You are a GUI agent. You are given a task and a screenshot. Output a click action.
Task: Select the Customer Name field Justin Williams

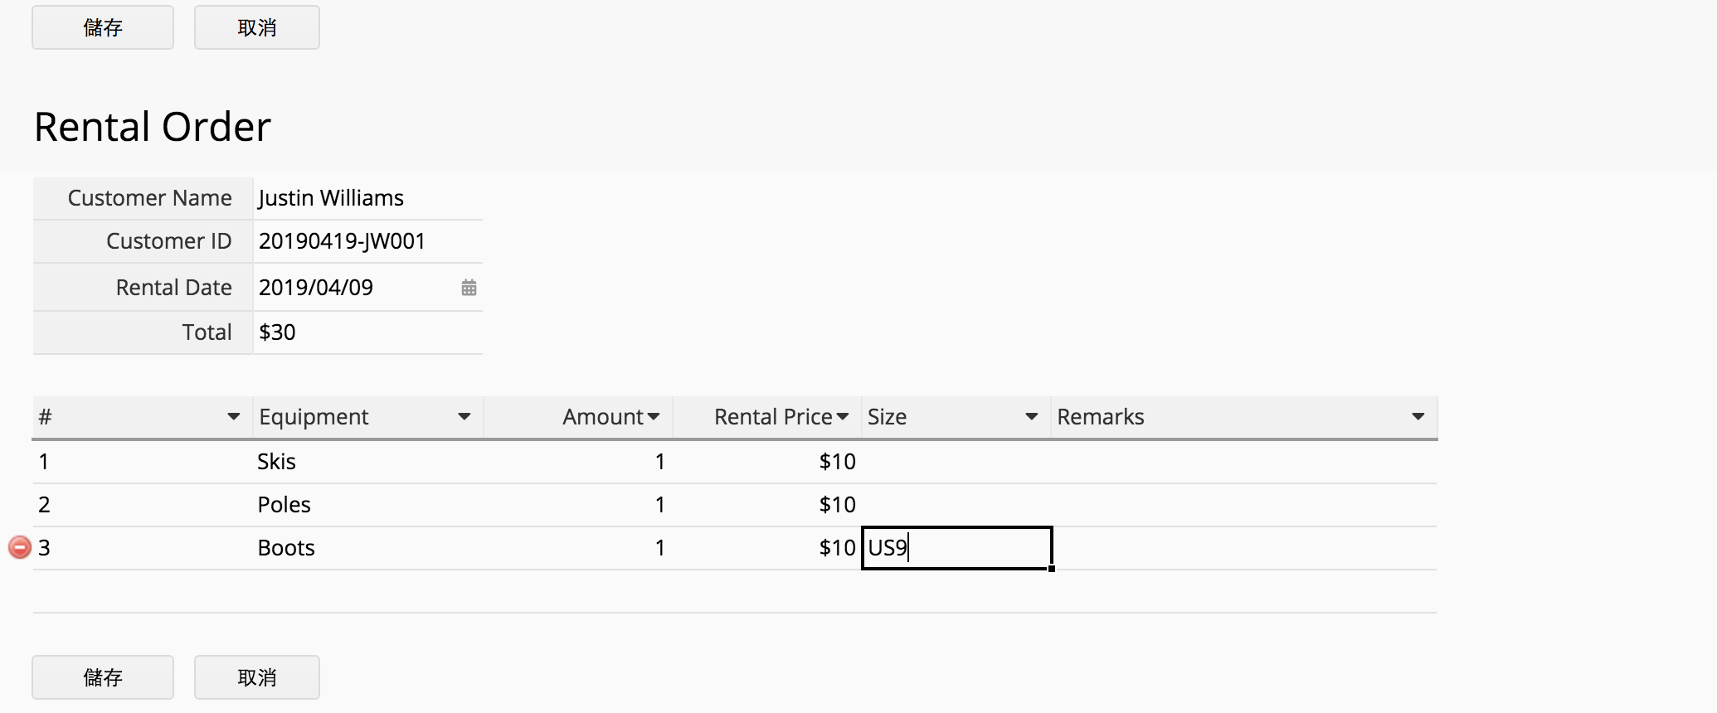[367, 198]
